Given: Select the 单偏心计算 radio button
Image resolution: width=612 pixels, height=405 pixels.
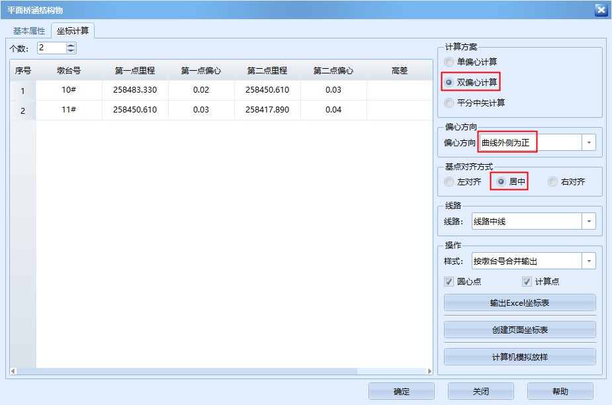Looking at the screenshot, I should [451, 62].
